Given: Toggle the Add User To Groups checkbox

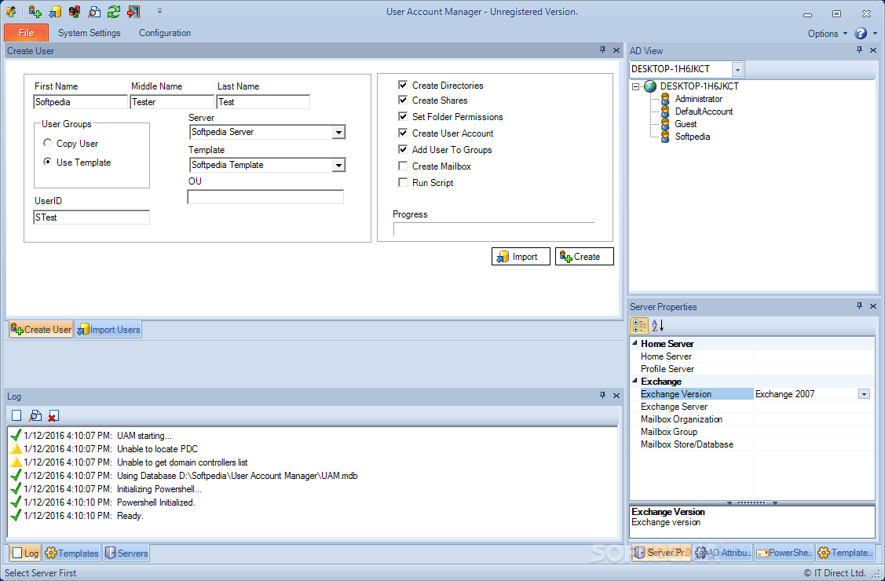Looking at the screenshot, I should click(403, 149).
